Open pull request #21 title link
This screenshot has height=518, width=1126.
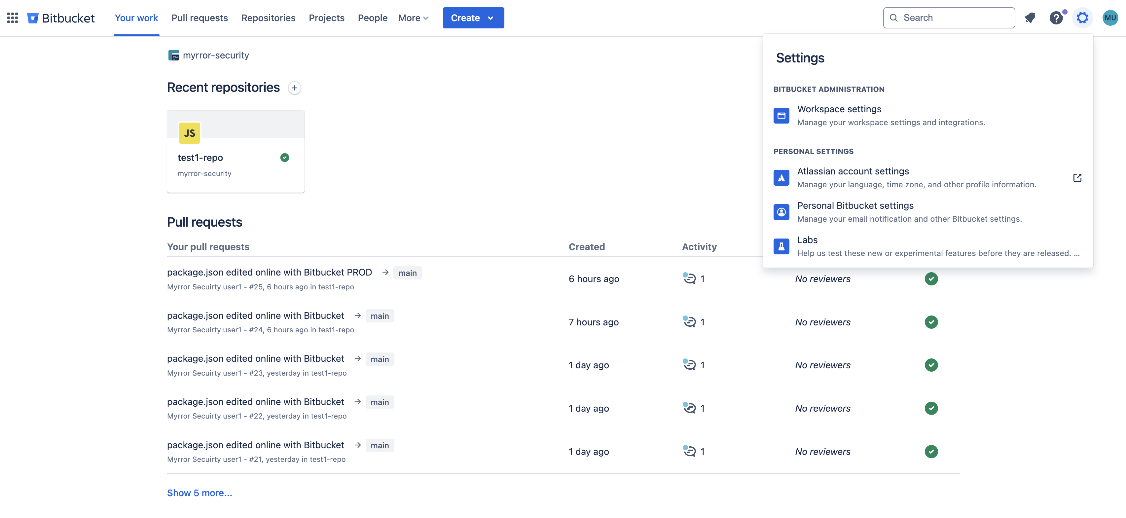point(255,445)
